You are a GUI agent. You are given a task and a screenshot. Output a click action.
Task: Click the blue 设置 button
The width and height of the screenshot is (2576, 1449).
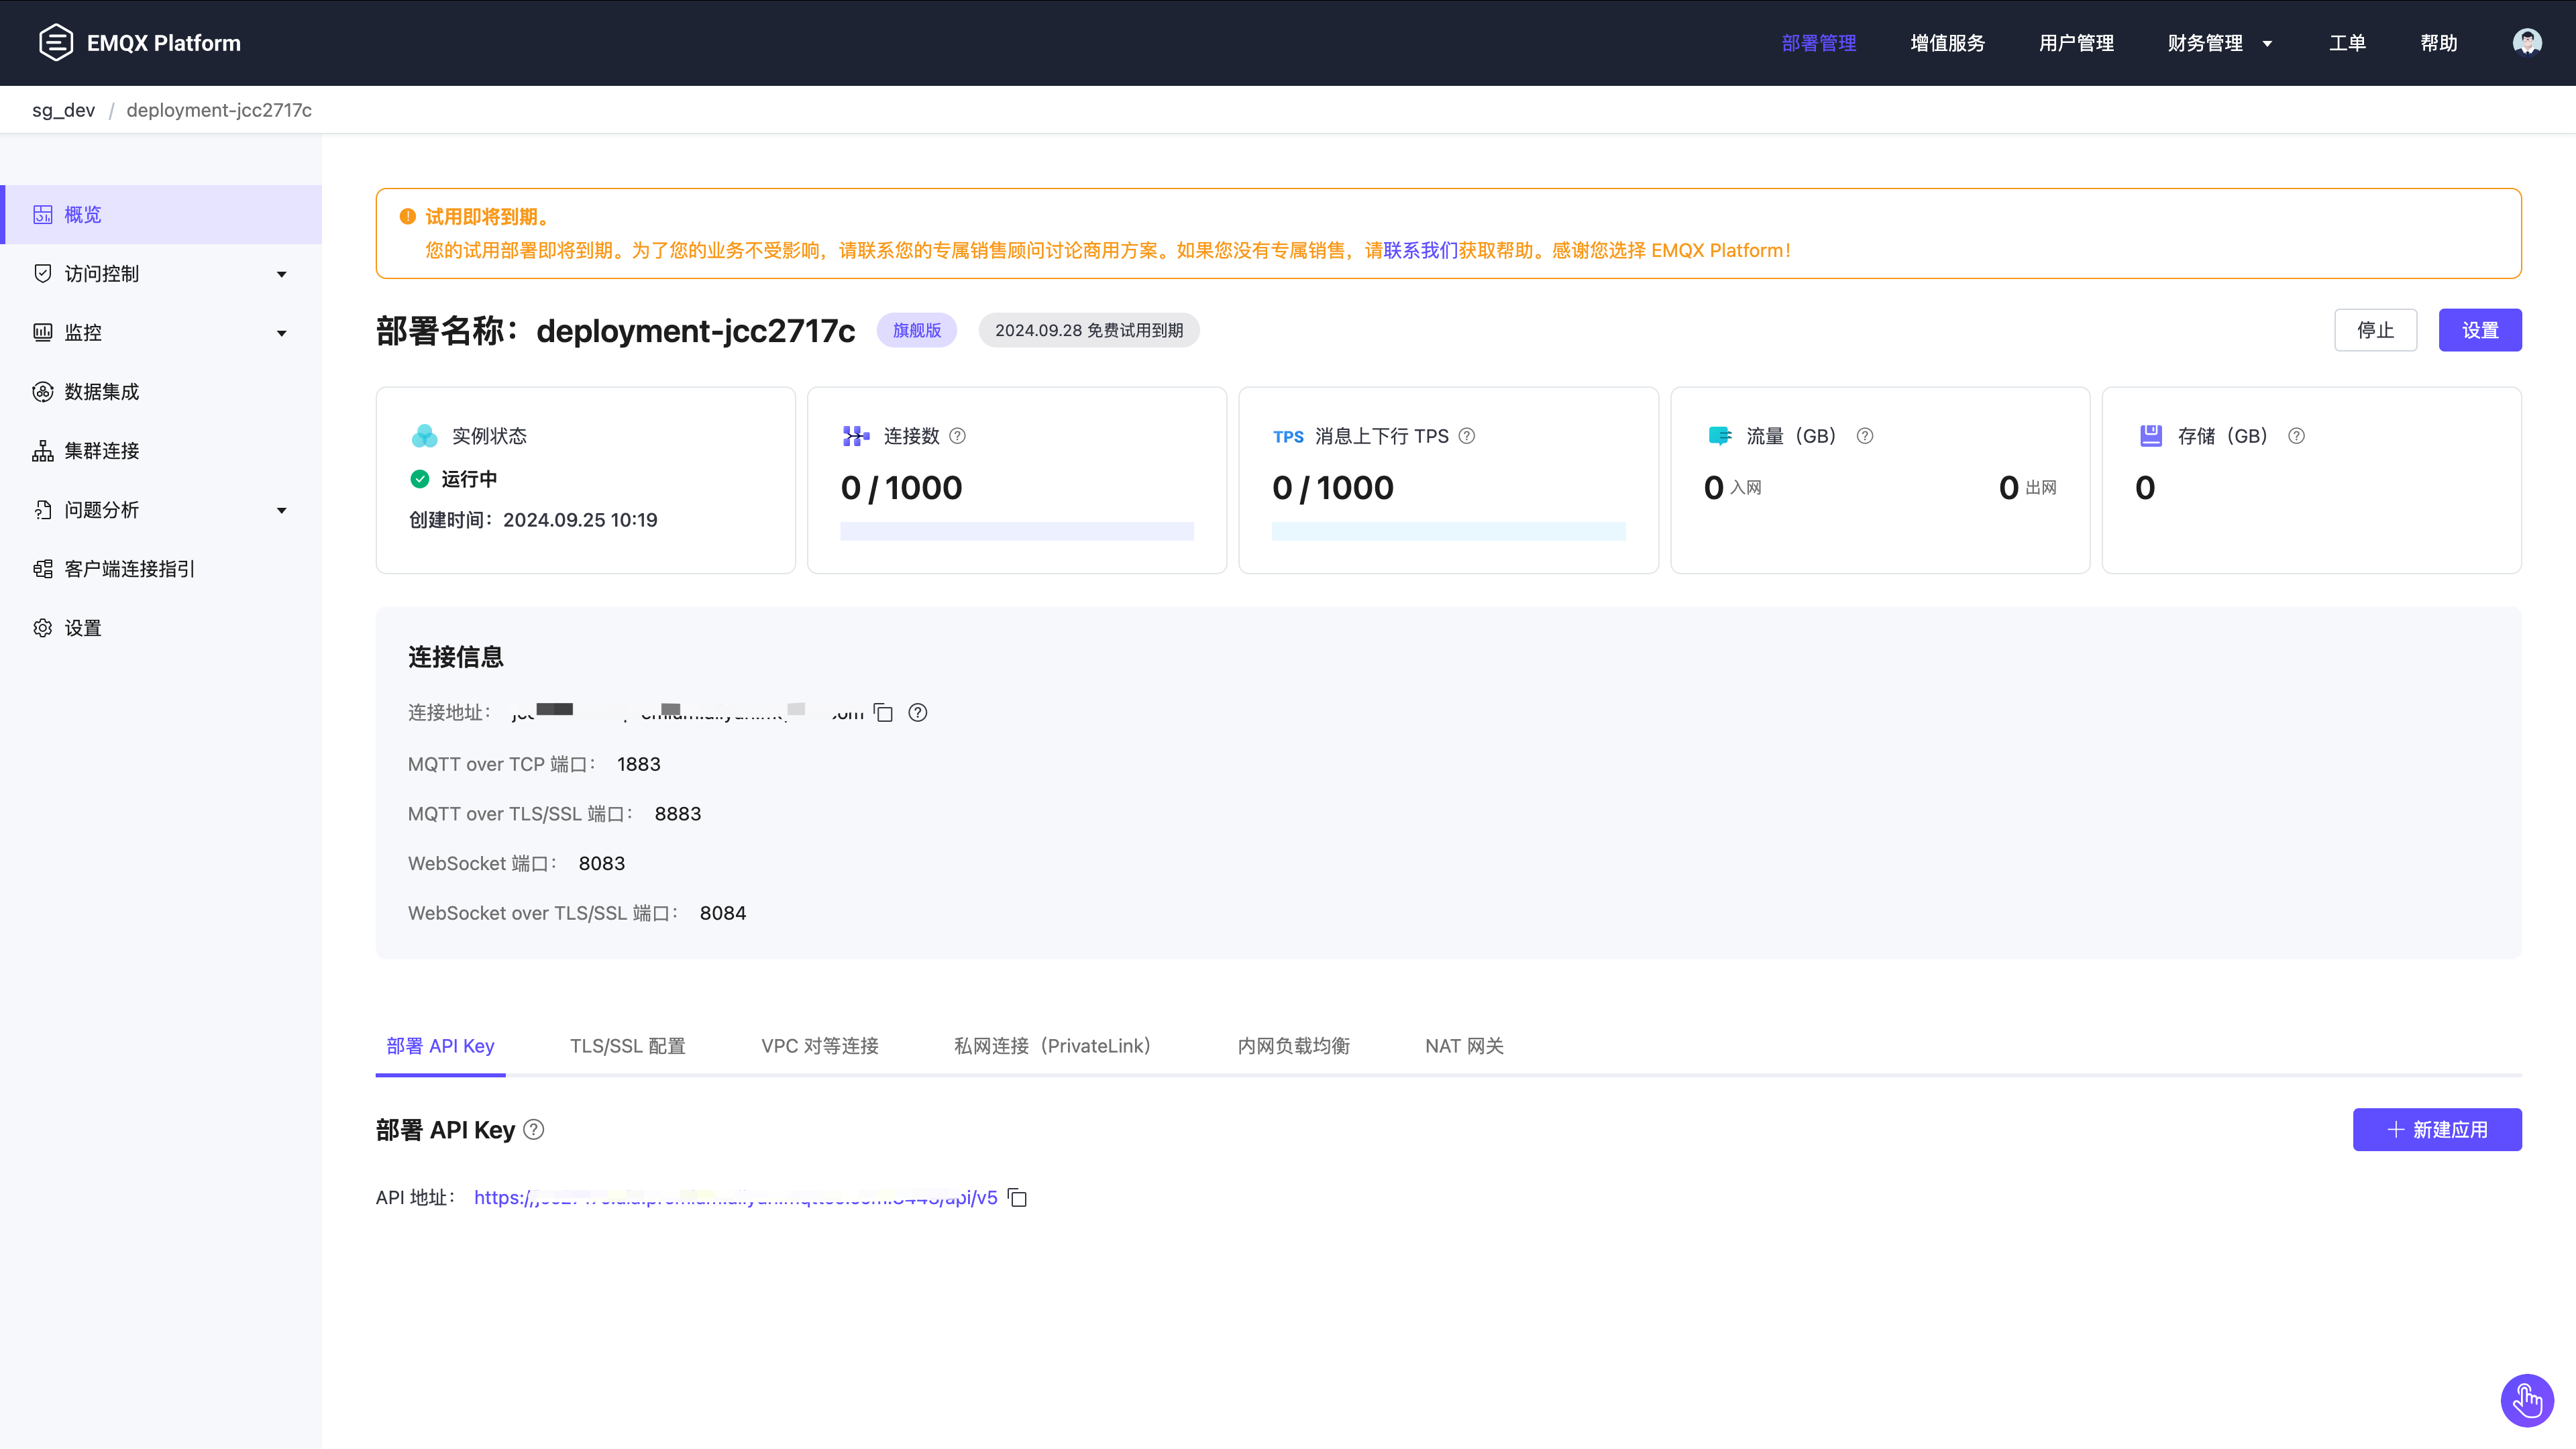click(x=2479, y=330)
